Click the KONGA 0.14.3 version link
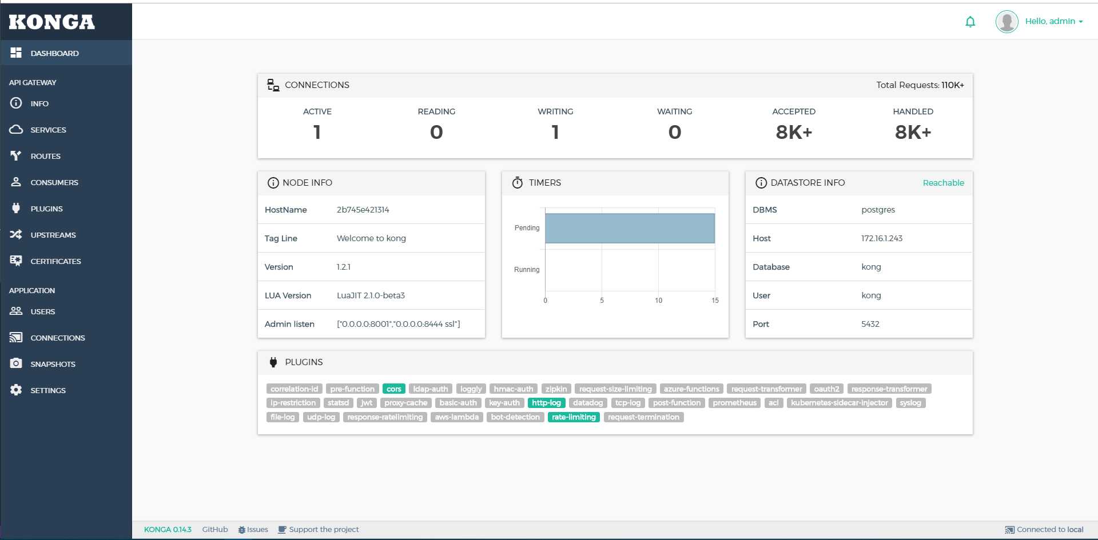 [168, 530]
